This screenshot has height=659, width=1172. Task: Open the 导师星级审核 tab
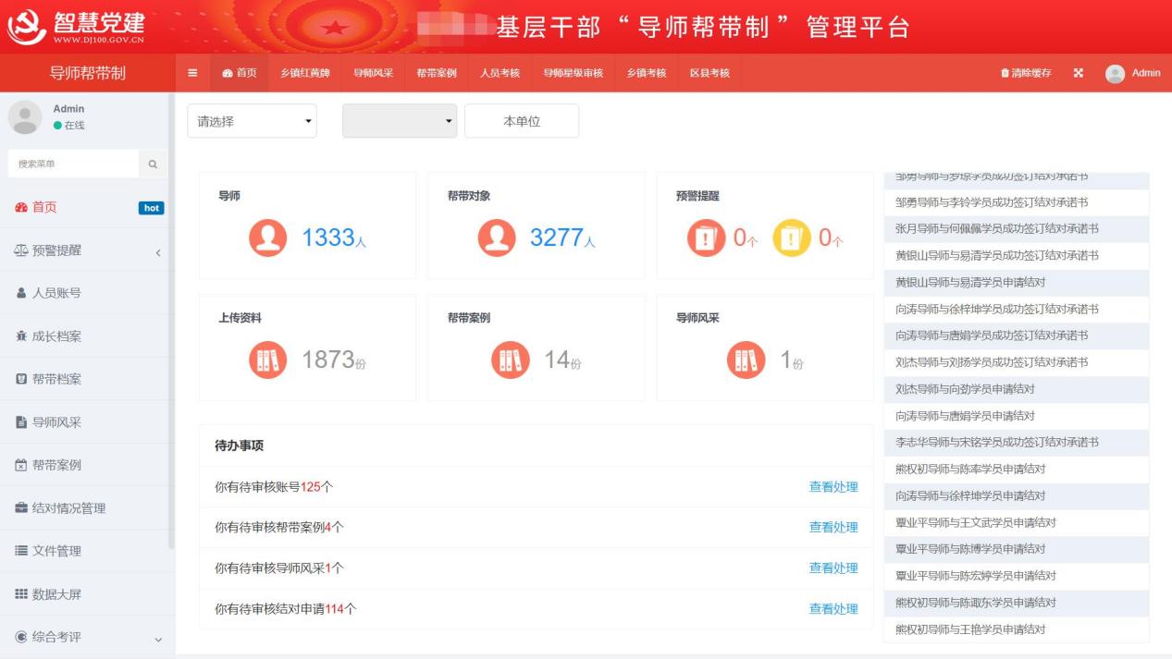[x=573, y=73]
